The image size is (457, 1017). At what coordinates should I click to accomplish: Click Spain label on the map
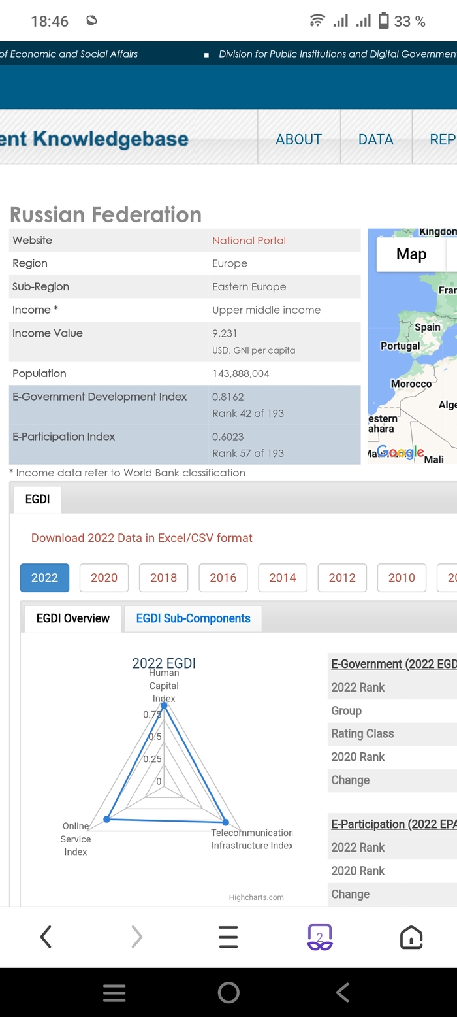tap(428, 327)
